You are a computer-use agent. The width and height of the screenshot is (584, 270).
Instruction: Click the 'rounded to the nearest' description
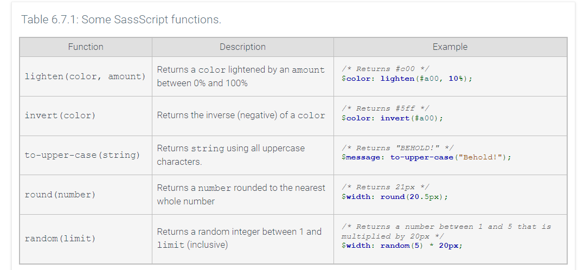(x=241, y=194)
